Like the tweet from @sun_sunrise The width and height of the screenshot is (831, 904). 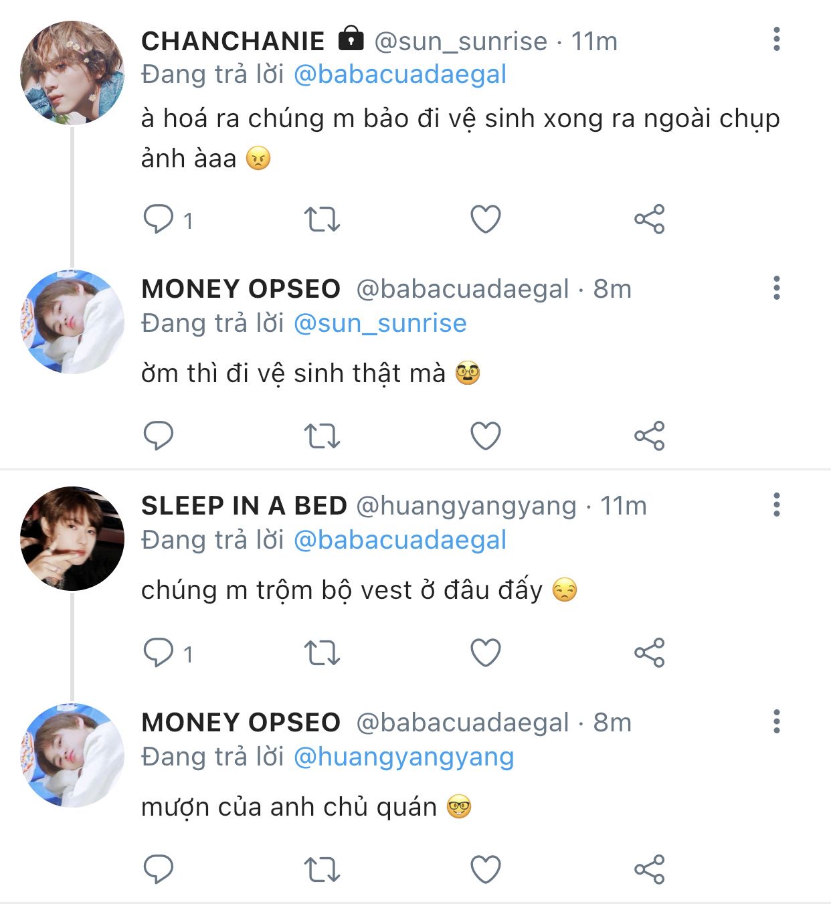(x=486, y=219)
